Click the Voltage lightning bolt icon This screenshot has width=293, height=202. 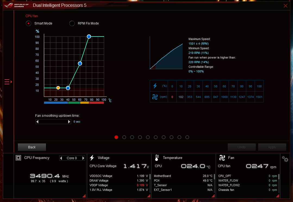coord(92,158)
